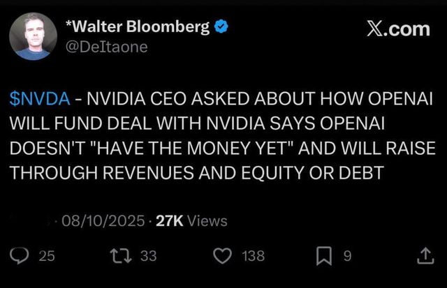Screen dimensions: 447x288
Task: Open Walter Bloomberg's profile picture
Action: pyautogui.click(x=32, y=37)
